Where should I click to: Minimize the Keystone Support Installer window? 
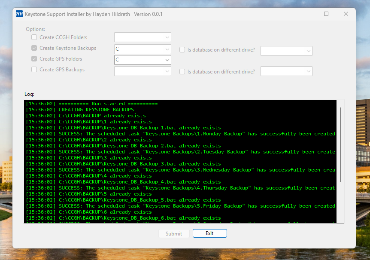click(x=307, y=14)
